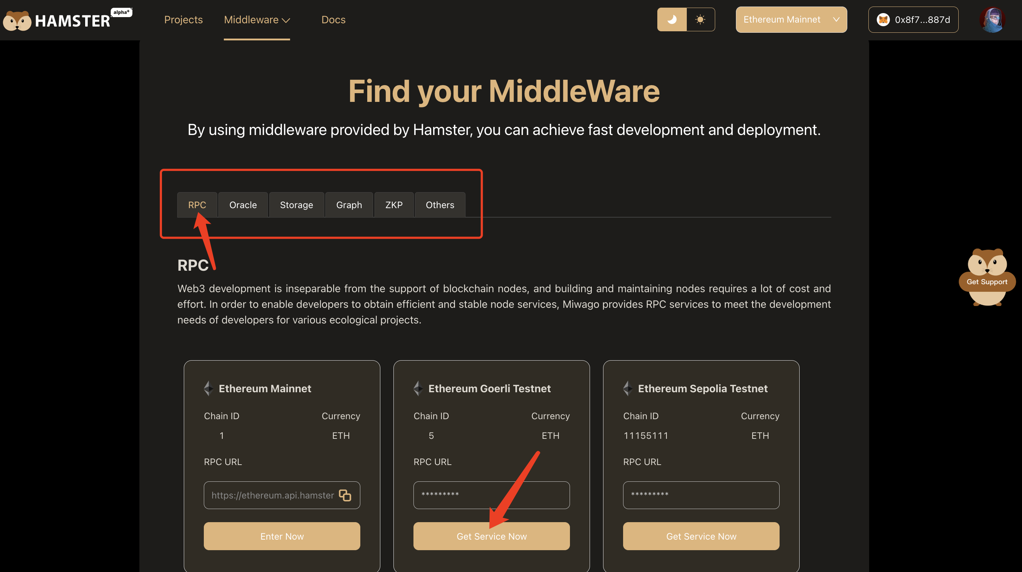Open the Docs link
1022x572 pixels.
pos(333,19)
